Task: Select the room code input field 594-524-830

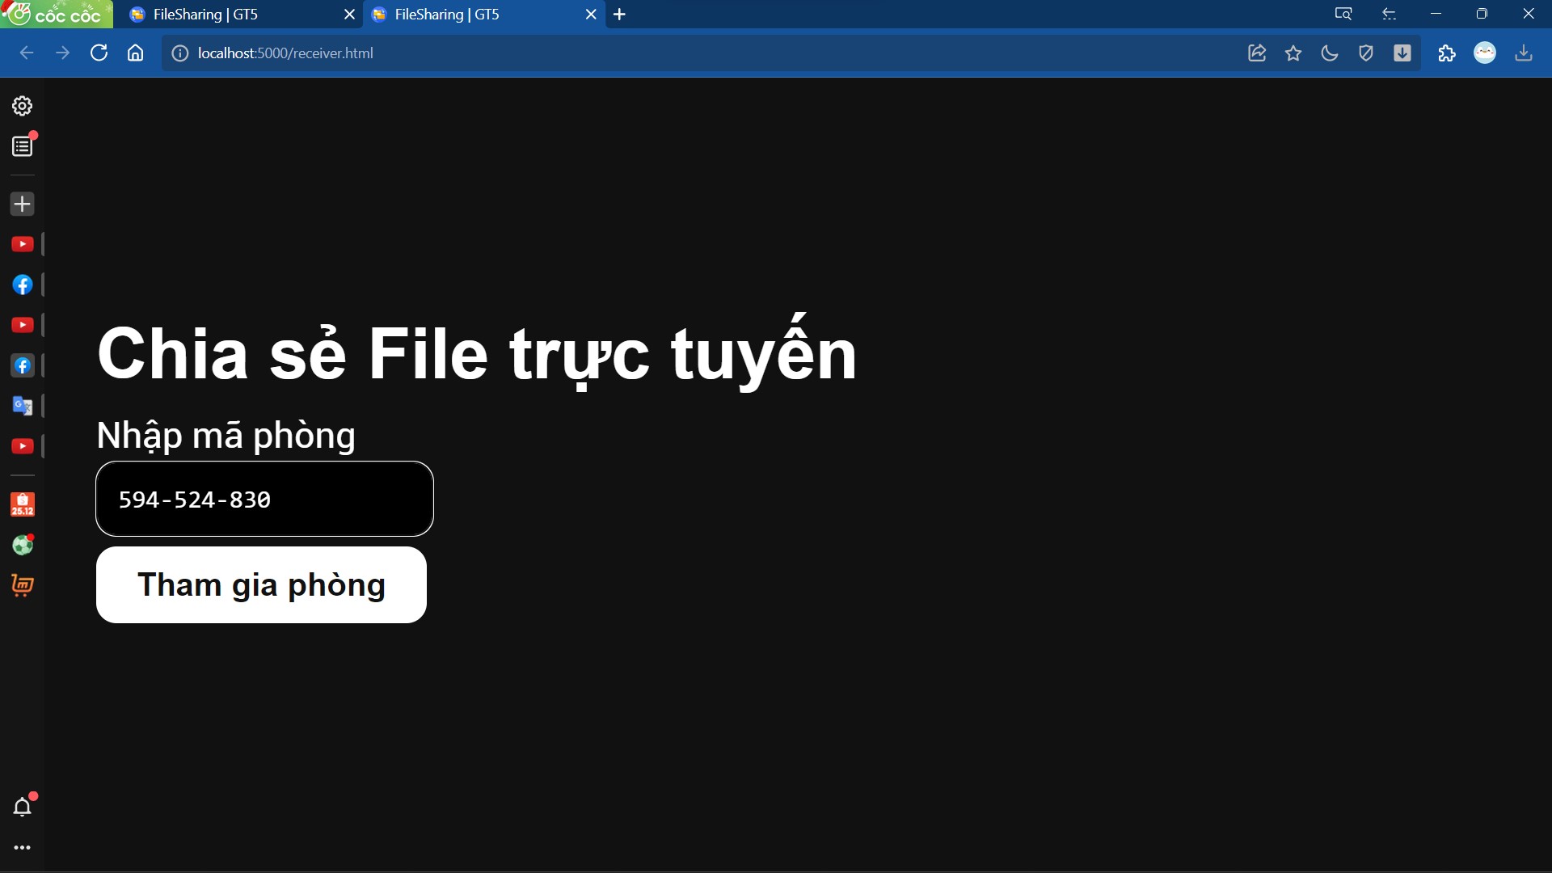Action: point(264,499)
